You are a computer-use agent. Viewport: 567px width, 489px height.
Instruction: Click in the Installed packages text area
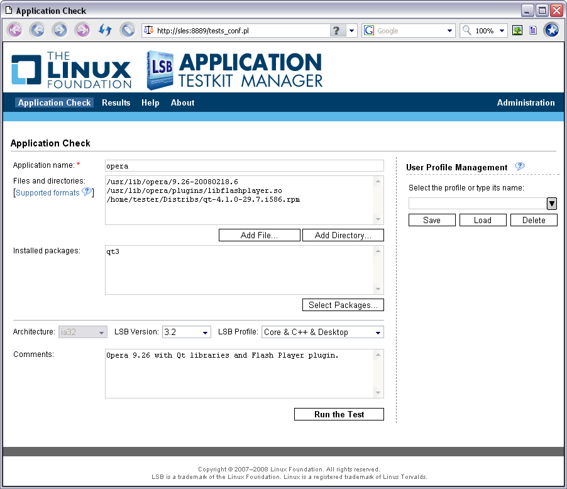point(239,270)
